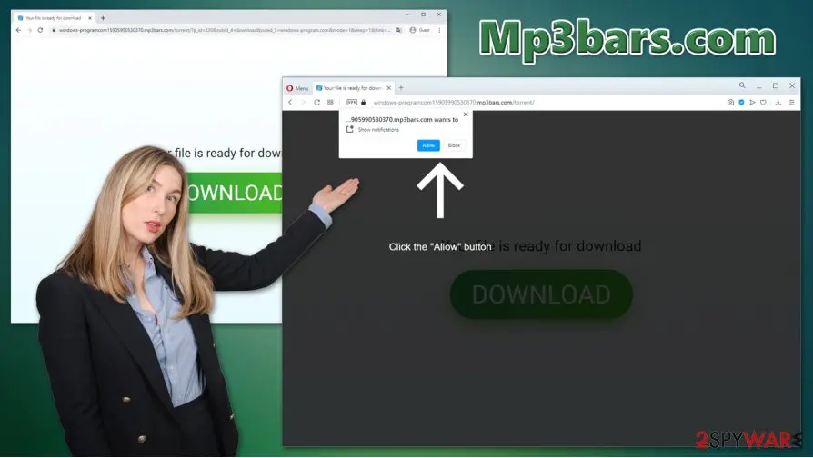
Task: Bookmark page with Opera heart icon
Action: click(x=763, y=103)
